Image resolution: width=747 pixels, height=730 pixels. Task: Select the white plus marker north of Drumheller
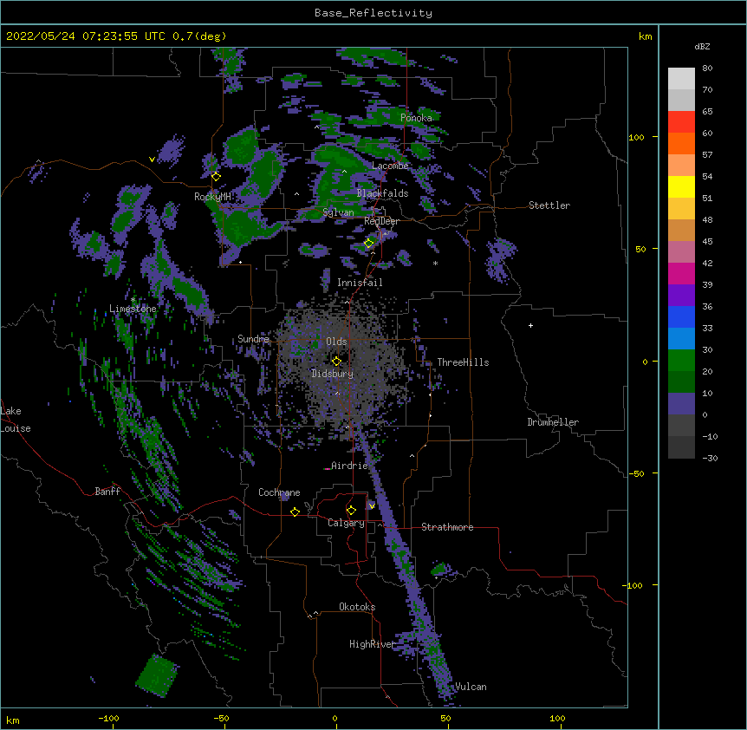coord(530,325)
